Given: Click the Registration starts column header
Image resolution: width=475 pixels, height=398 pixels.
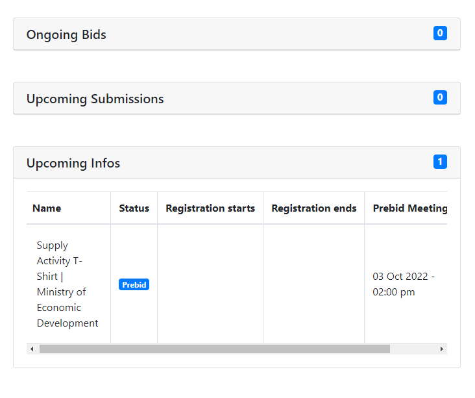Looking at the screenshot, I should coord(210,208).
